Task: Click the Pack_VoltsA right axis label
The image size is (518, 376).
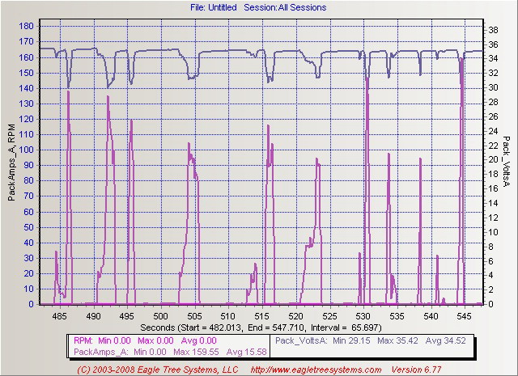Action: coord(506,162)
